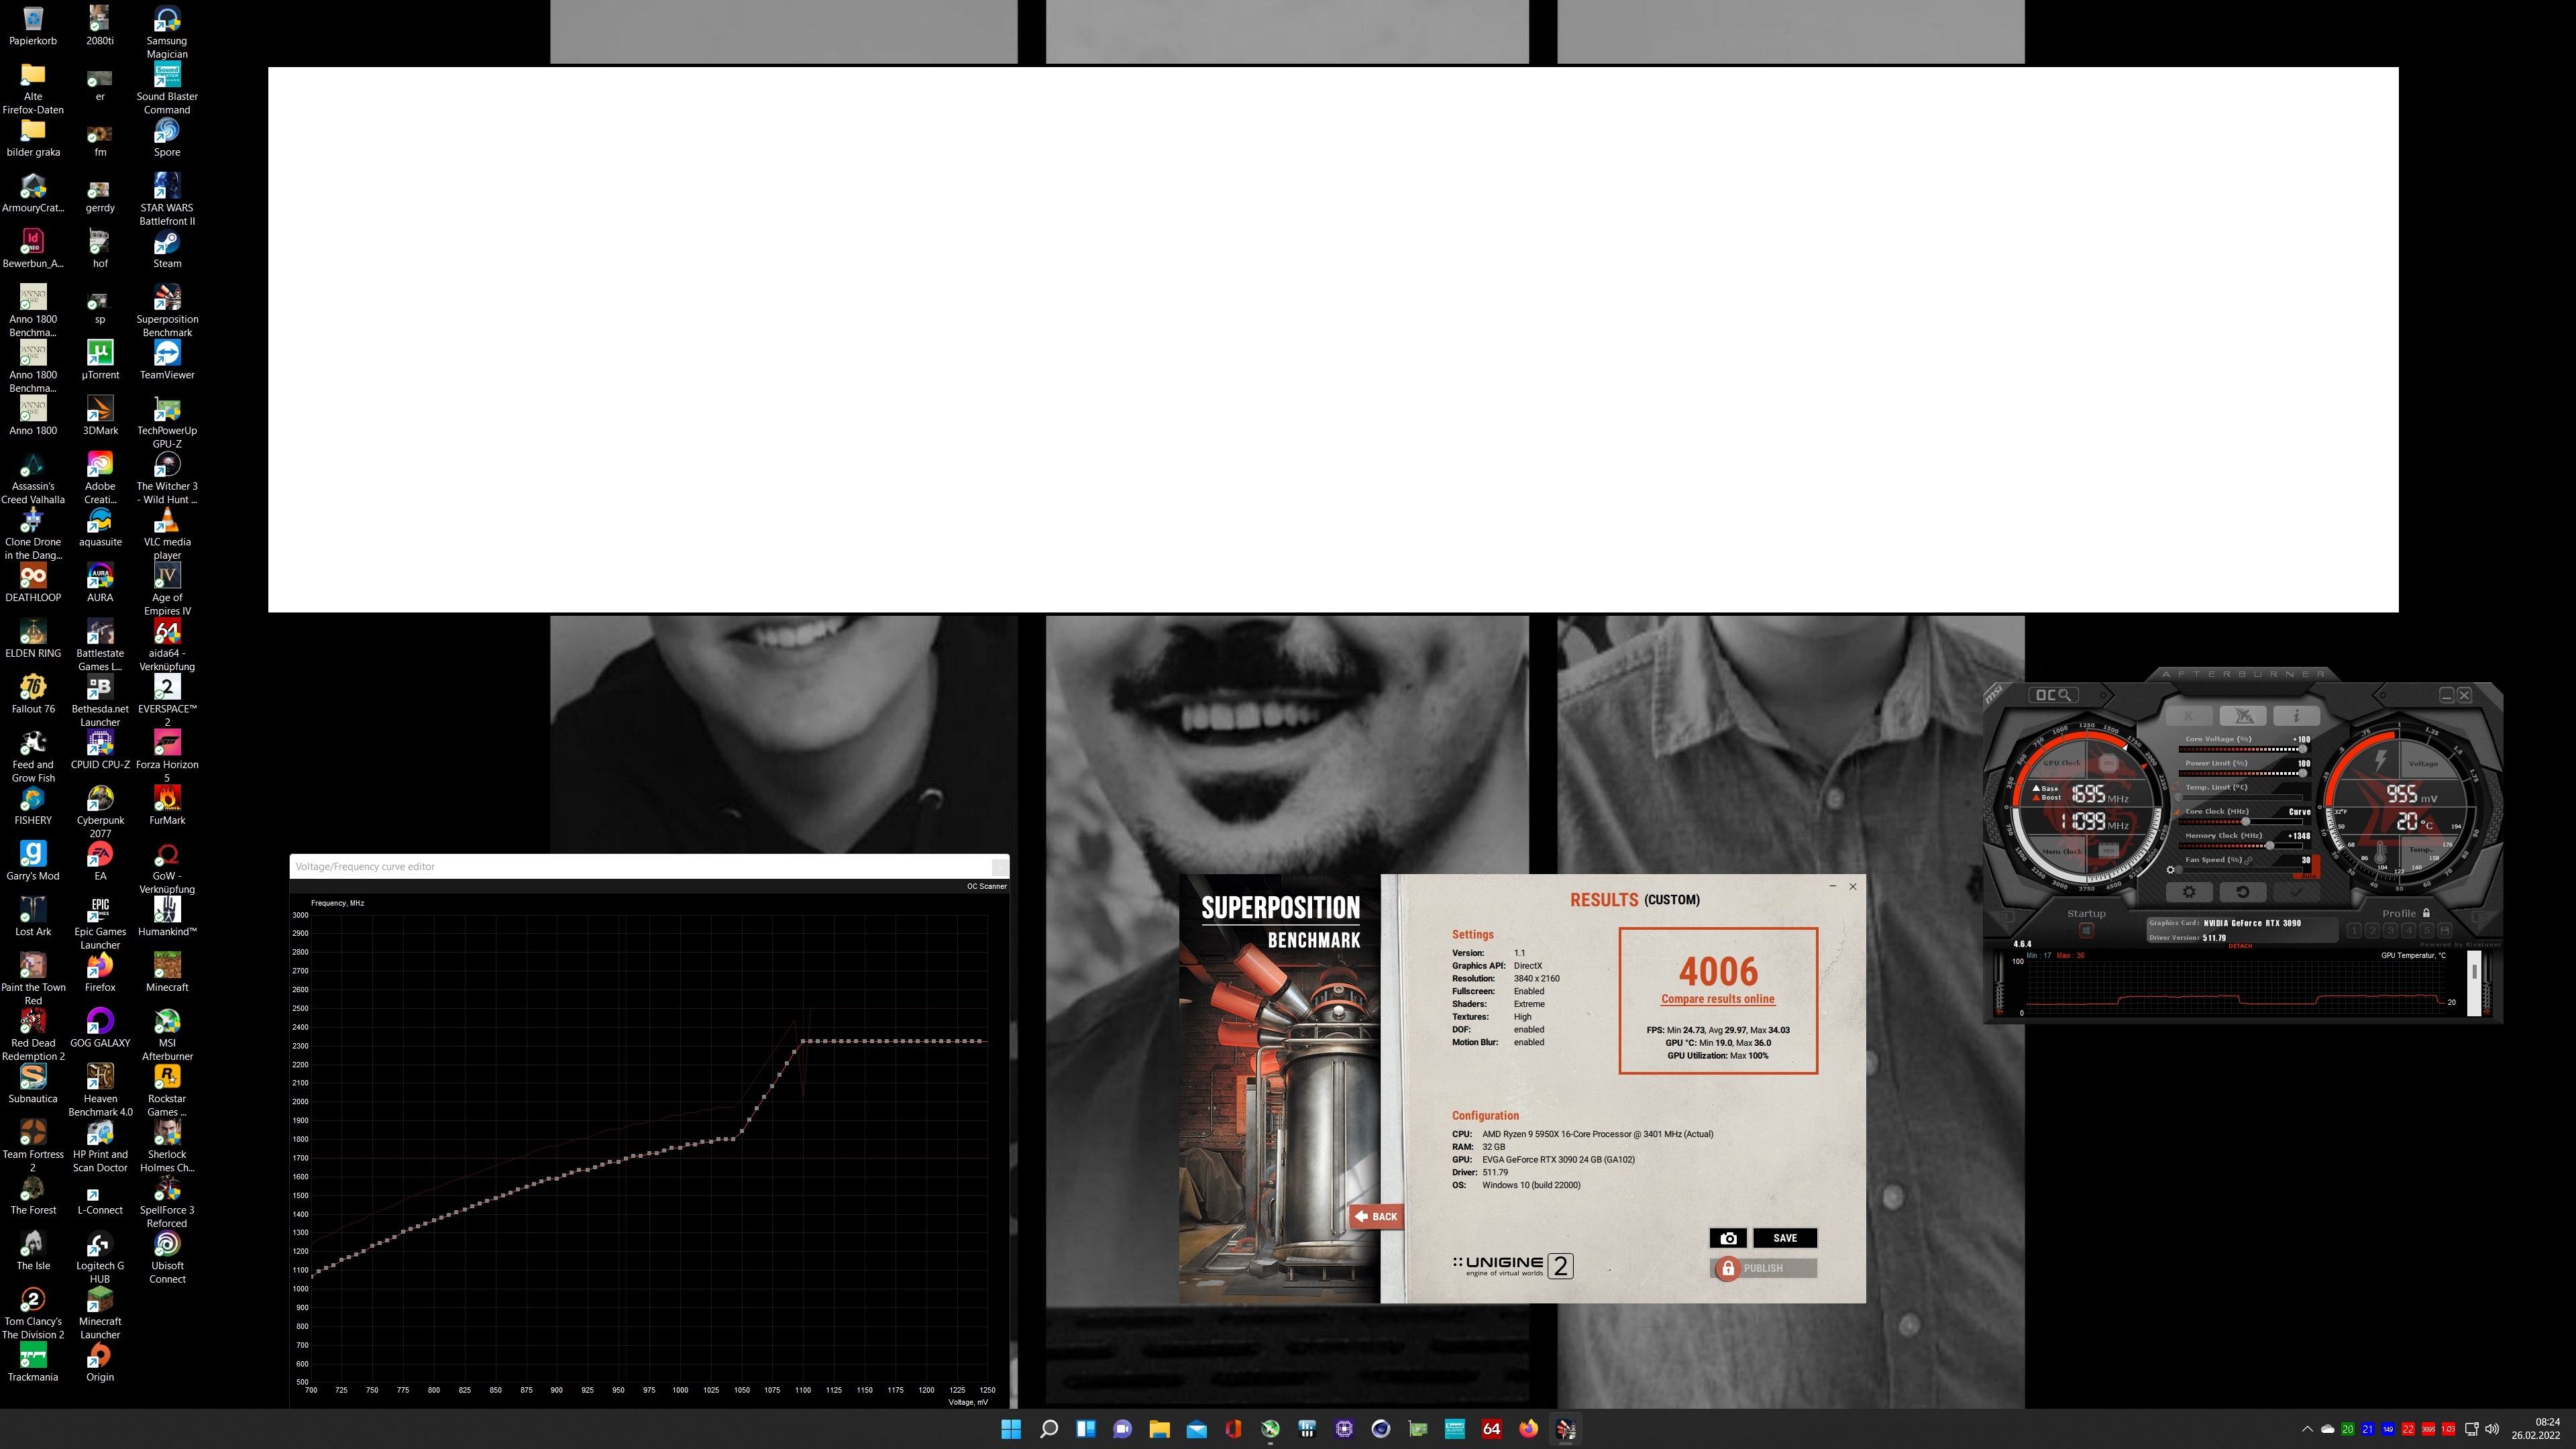Click the BACK button in Superposition

[x=1376, y=1217]
